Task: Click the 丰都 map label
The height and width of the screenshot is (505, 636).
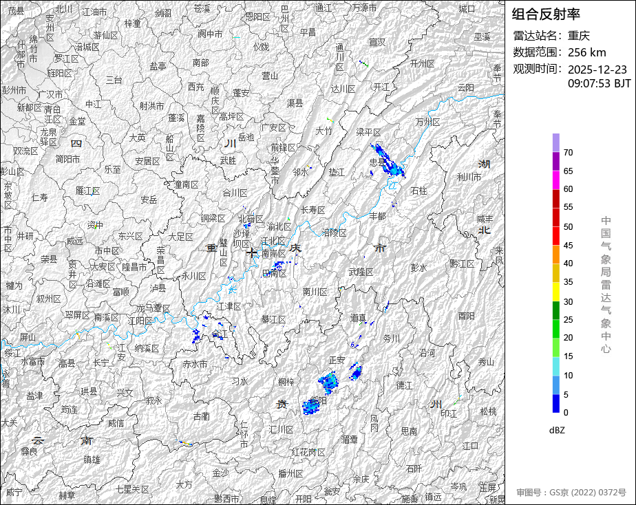Action: coord(377,216)
